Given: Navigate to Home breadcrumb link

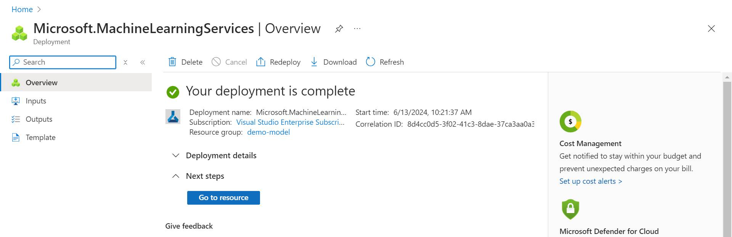Looking at the screenshot, I should pyautogui.click(x=22, y=10).
